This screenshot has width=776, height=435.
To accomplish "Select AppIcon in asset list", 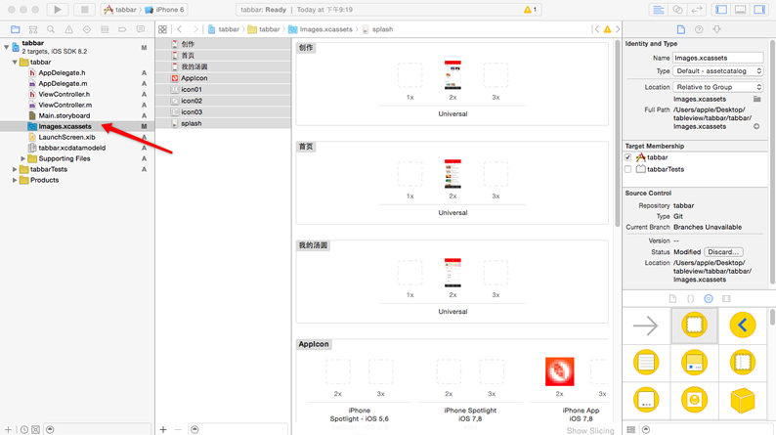I will point(223,78).
